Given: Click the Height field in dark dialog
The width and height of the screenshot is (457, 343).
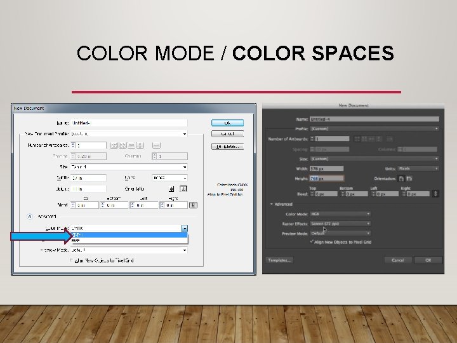Looking at the screenshot, I should click(x=327, y=178).
